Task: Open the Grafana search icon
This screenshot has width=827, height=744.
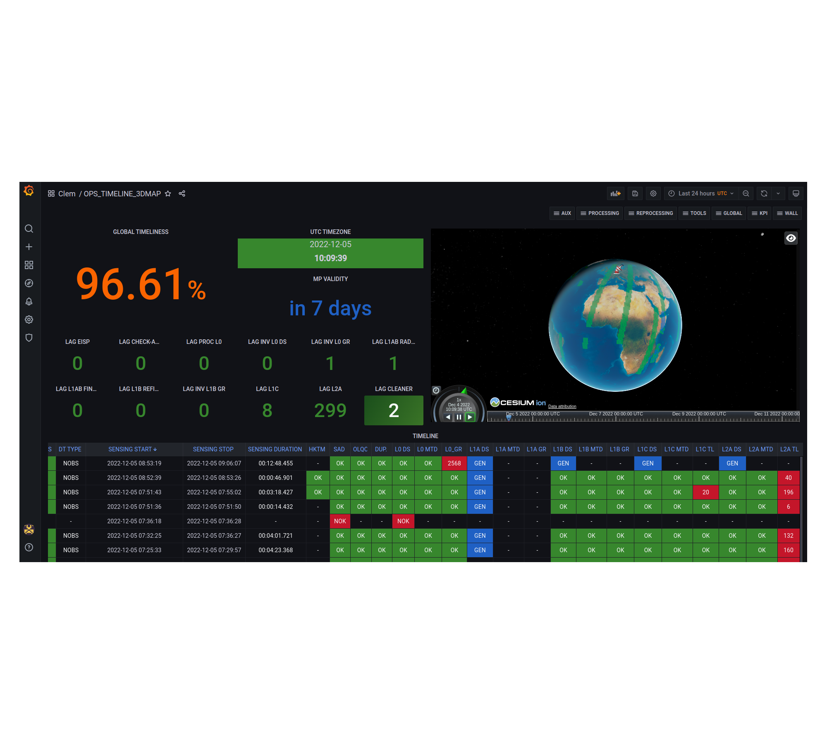Action: (x=29, y=229)
